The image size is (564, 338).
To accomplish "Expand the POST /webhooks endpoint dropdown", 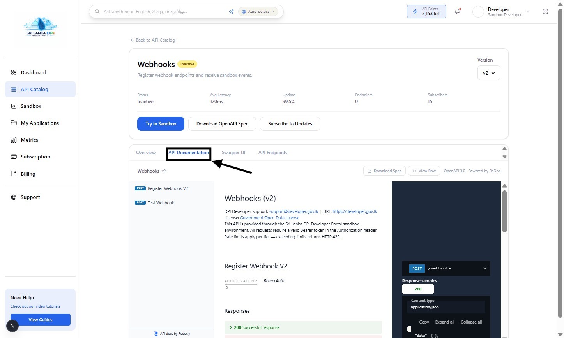I will point(446,268).
